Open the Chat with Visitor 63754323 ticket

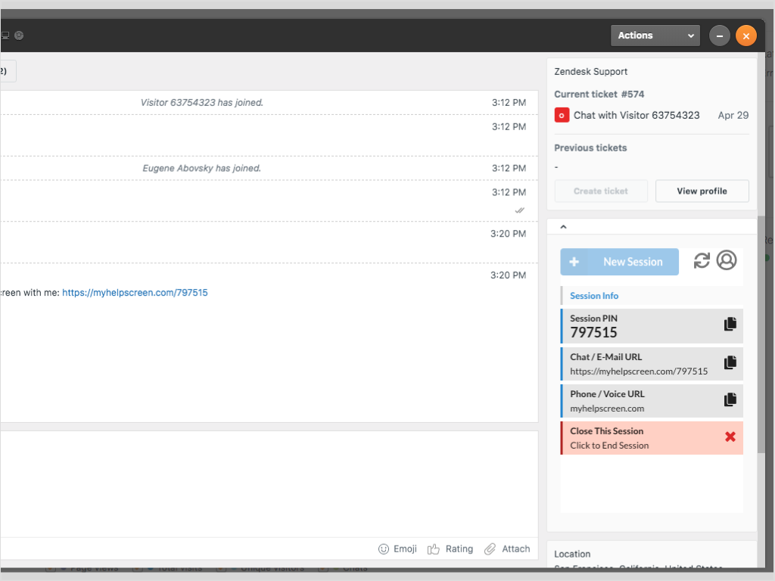pos(636,116)
